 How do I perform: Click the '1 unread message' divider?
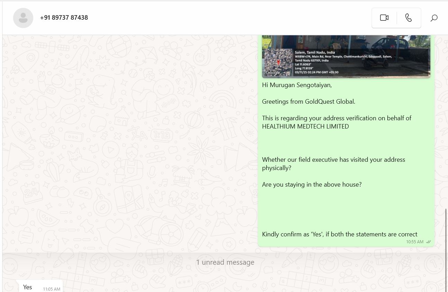(225, 262)
